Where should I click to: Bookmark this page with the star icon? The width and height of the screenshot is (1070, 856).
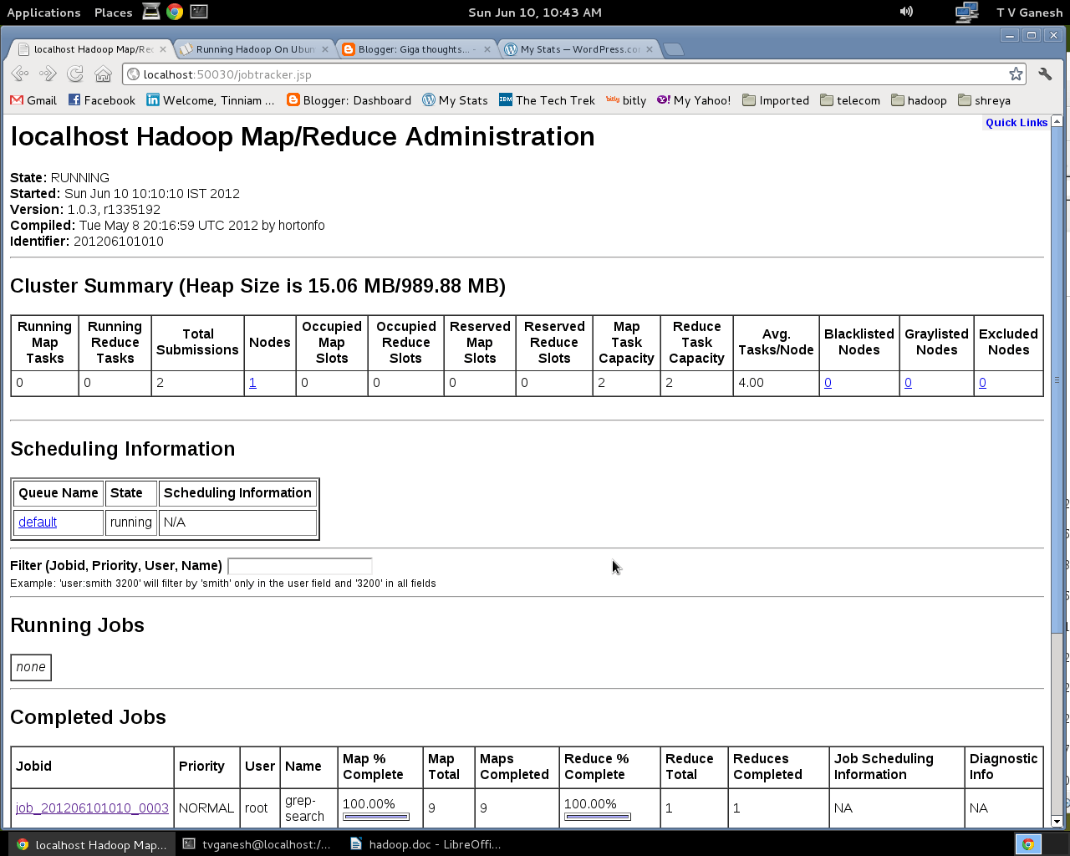[1016, 74]
